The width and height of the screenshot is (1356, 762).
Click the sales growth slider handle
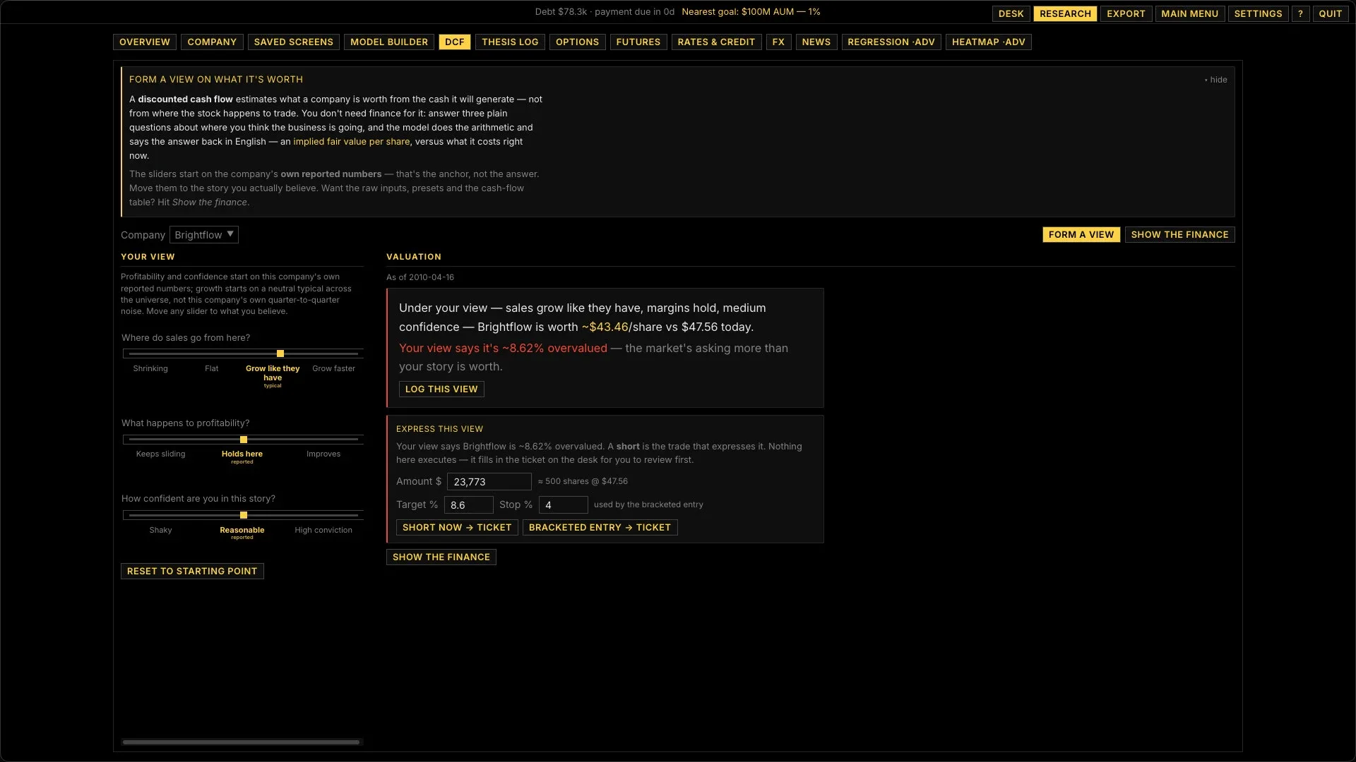click(280, 353)
